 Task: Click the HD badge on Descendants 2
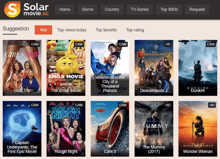coord(168,44)
